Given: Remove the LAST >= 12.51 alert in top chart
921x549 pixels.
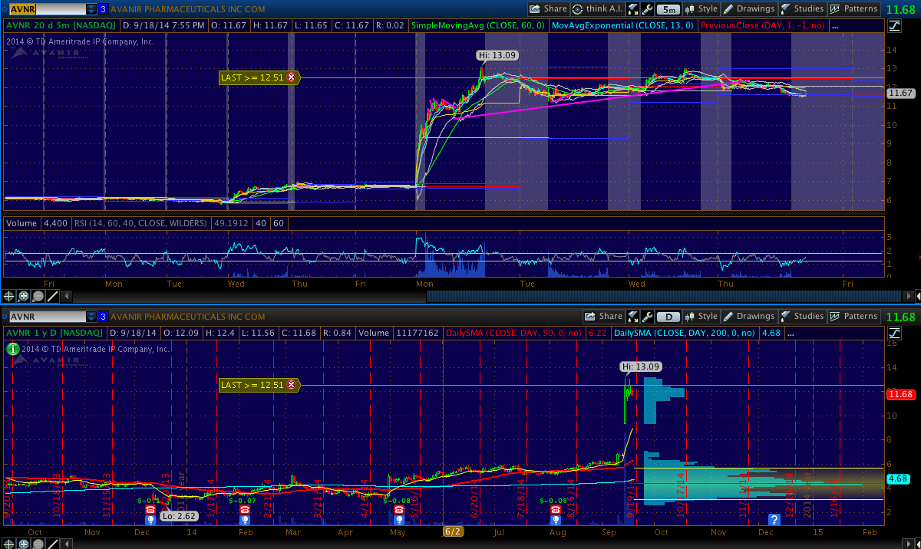Looking at the screenshot, I should (291, 77).
